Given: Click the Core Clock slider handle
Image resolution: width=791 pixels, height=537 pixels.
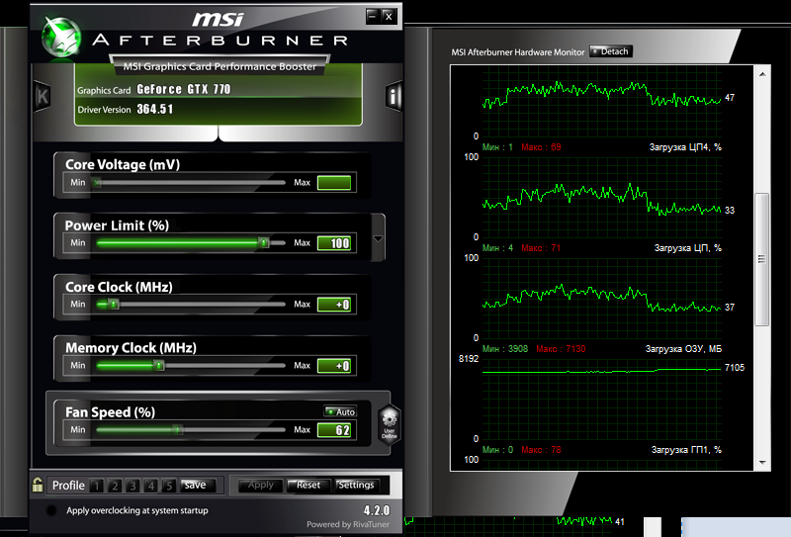Looking at the screenshot, I should point(114,305).
